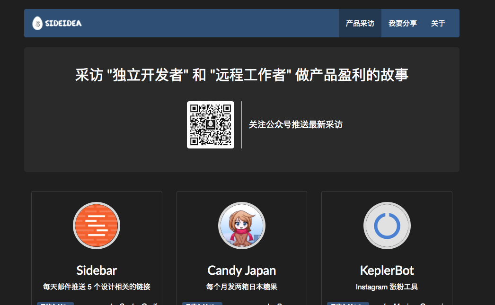Viewport: 495px width, 305px height.
Task: Click the 关注公众号推送最新采访 text
Action: pos(295,125)
